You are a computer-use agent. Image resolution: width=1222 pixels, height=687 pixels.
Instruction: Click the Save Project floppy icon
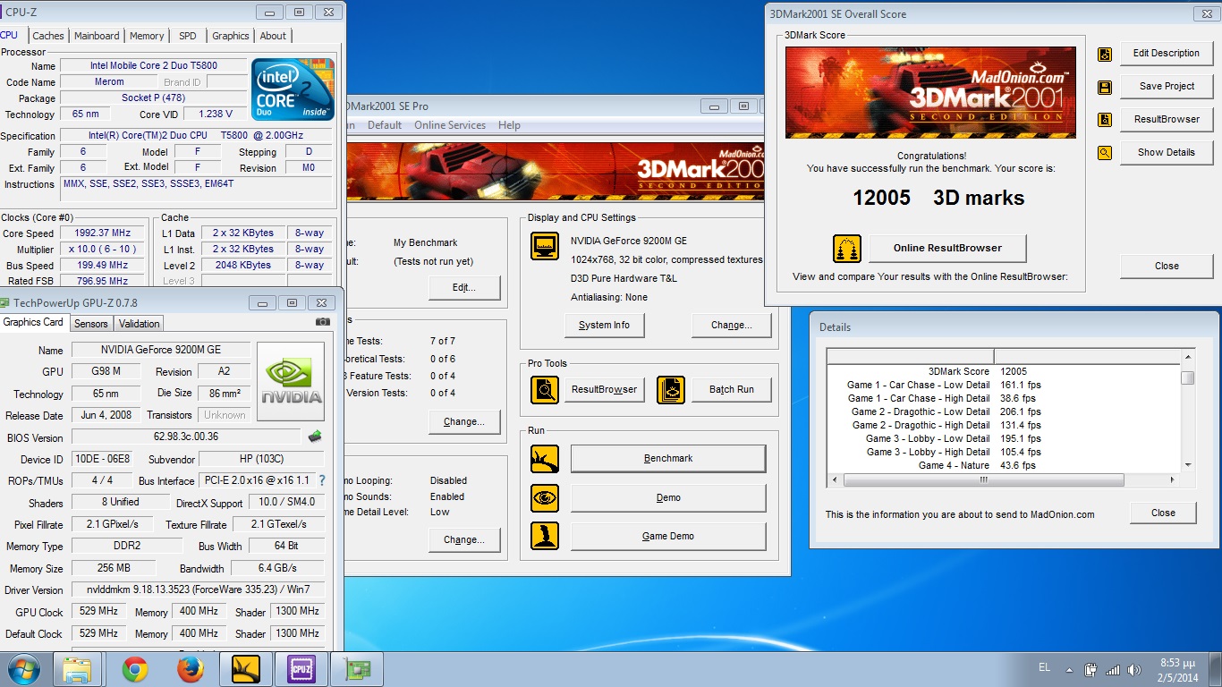[1105, 87]
